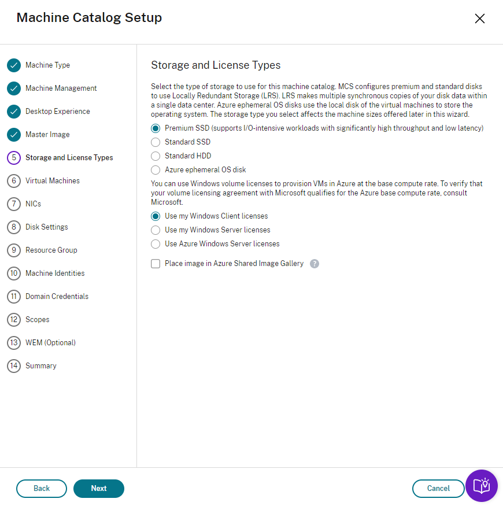Click the Master Image checkmark icon
This screenshot has width=503, height=506.
(14, 135)
